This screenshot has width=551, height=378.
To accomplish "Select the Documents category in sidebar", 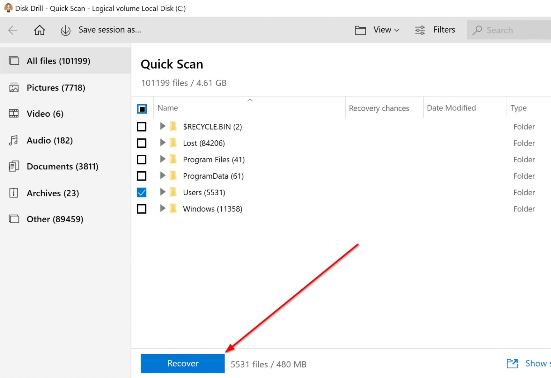I will click(62, 166).
